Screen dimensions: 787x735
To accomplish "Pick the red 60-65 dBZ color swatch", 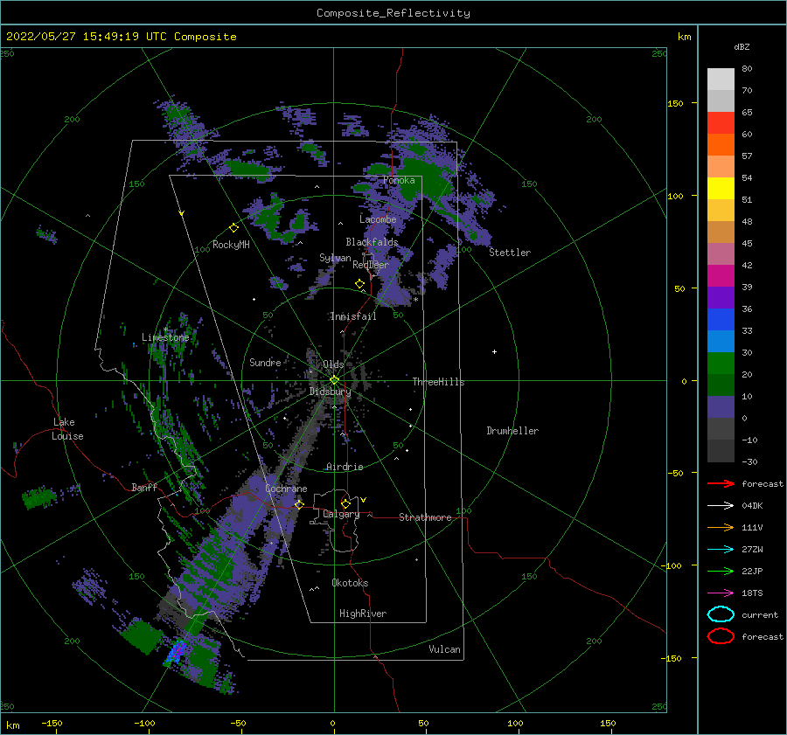I will (x=721, y=123).
